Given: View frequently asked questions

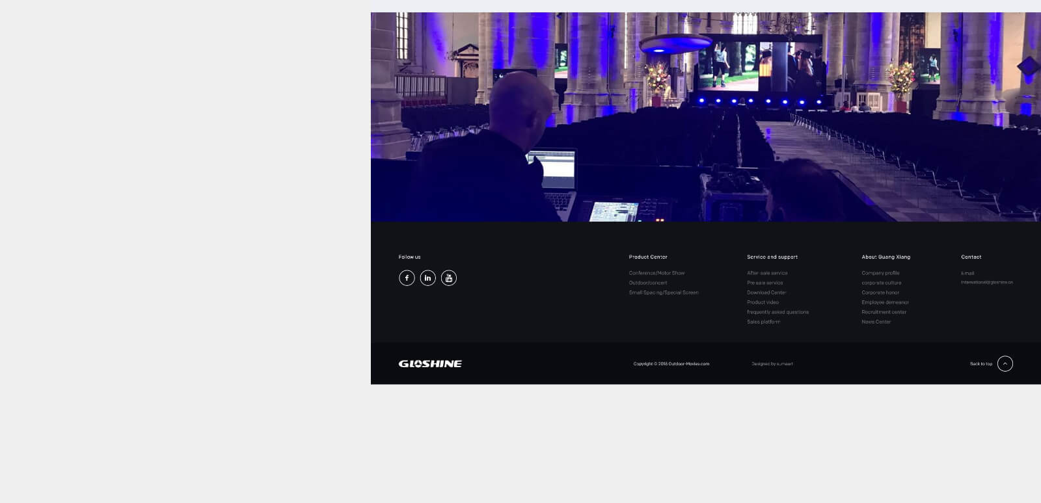Looking at the screenshot, I should click(x=777, y=312).
